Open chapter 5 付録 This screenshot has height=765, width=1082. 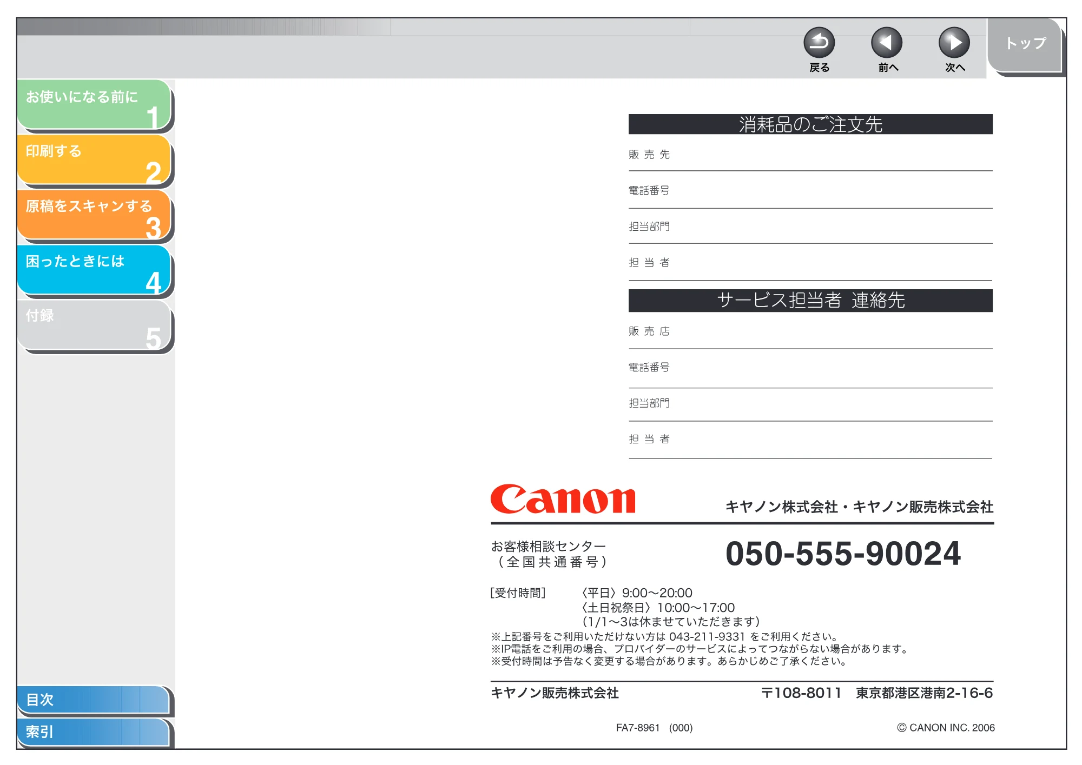click(94, 325)
